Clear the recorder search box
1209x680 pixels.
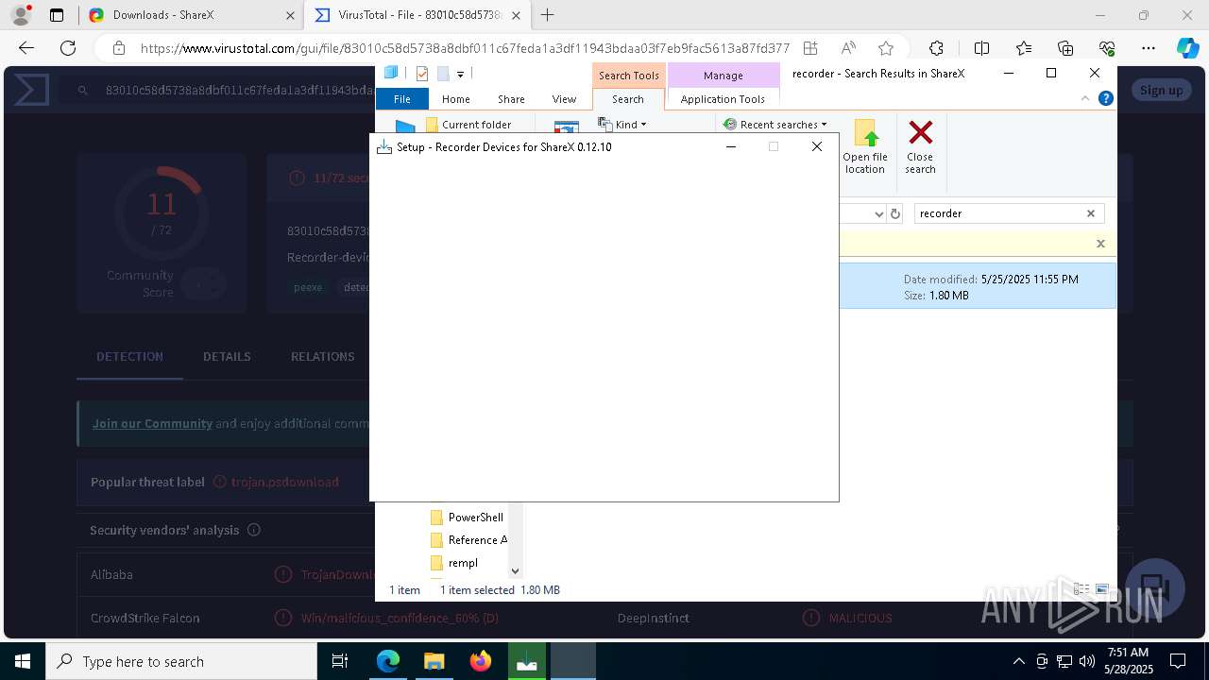click(x=1090, y=213)
